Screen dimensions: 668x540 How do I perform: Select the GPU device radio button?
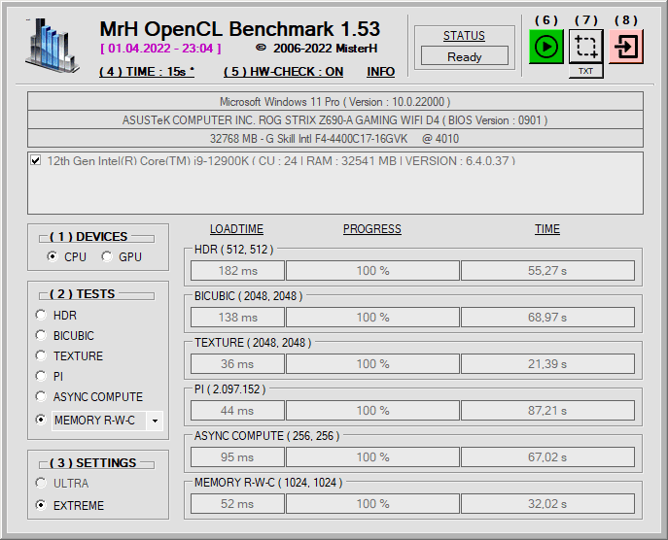[107, 256]
